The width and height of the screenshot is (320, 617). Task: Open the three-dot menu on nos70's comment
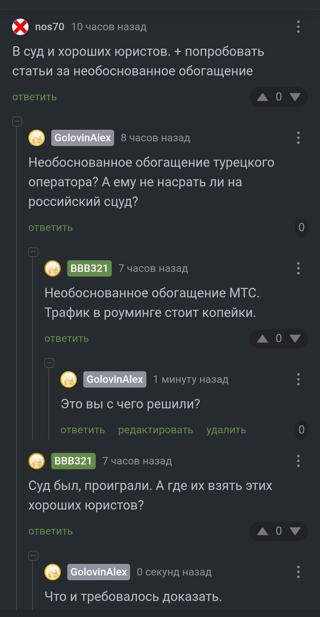299,27
